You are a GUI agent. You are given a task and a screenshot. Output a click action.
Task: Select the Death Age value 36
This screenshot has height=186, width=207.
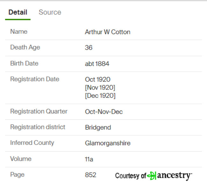pos(89,47)
